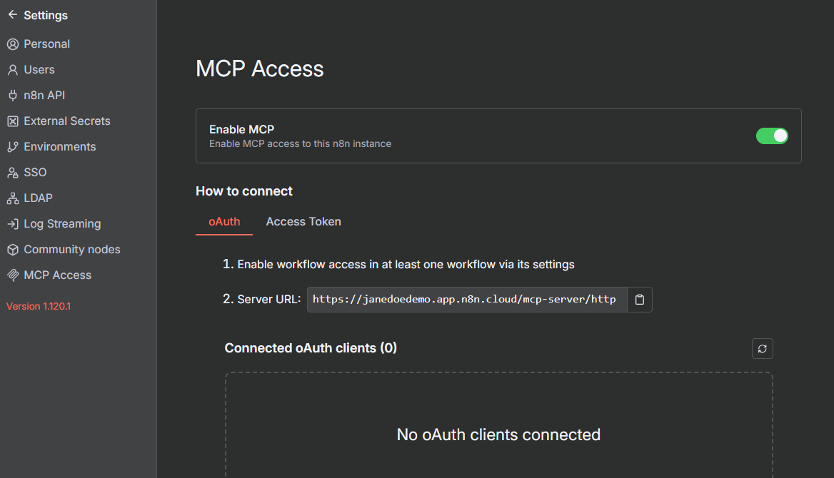The height and width of the screenshot is (478, 834).
Task: Click the Connected oAuth clients heading
Action: tap(311, 347)
